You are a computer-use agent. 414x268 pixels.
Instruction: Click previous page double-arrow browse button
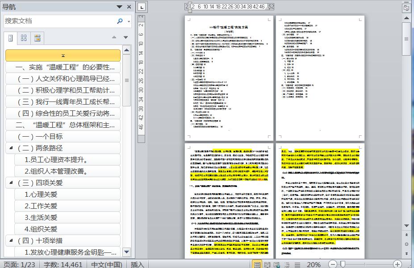(406, 235)
